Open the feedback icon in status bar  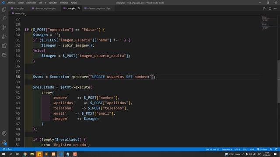pyautogui.click(x=271, y=149)
